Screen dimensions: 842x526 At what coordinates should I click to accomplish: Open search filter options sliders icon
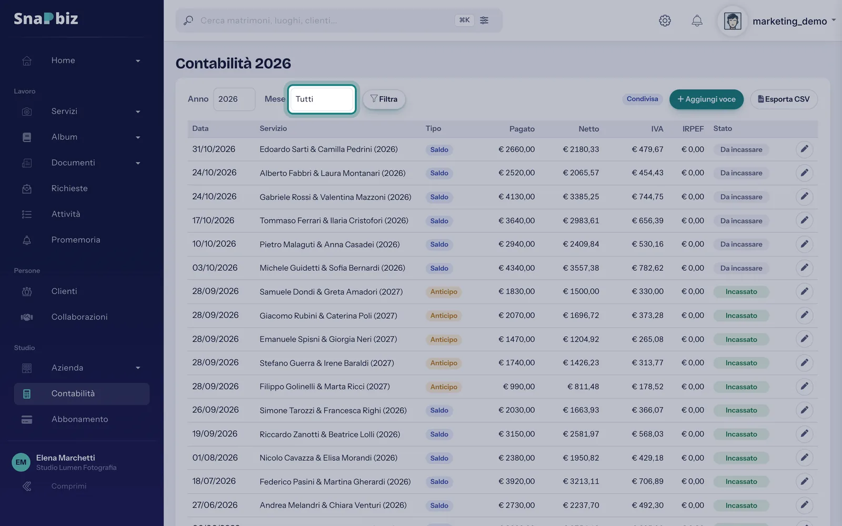[x=484, y=20]
